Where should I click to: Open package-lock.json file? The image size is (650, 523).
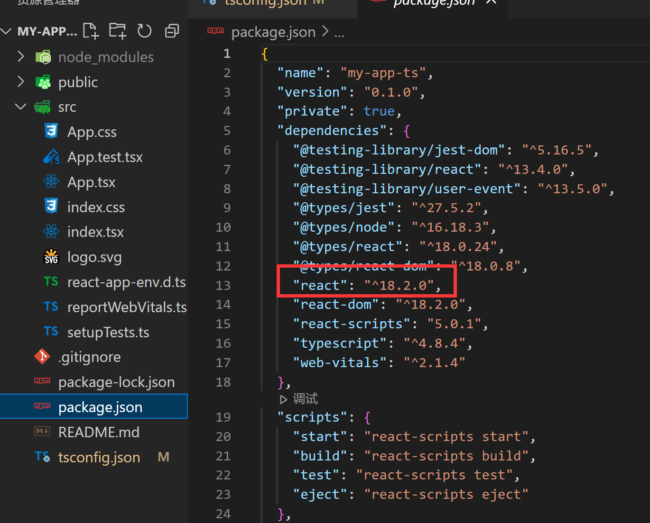coord(116,382)
